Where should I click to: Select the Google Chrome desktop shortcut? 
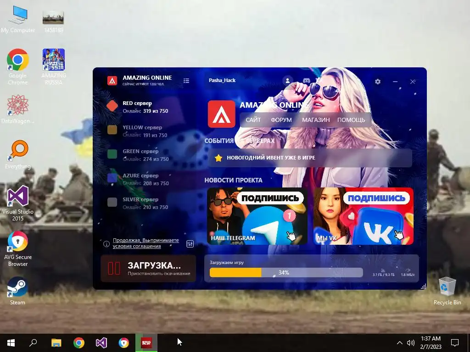[x=18, y=67]
